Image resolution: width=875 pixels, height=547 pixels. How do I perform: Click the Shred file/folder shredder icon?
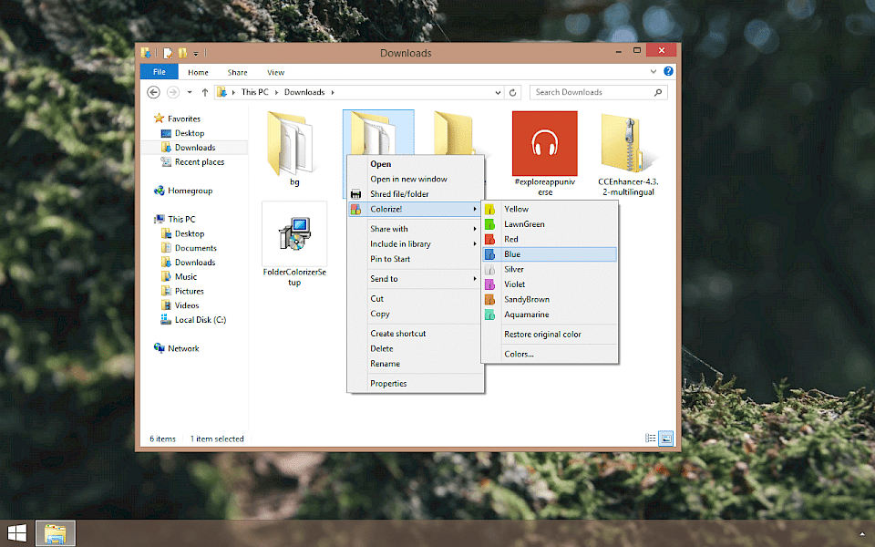click(356, 194)
